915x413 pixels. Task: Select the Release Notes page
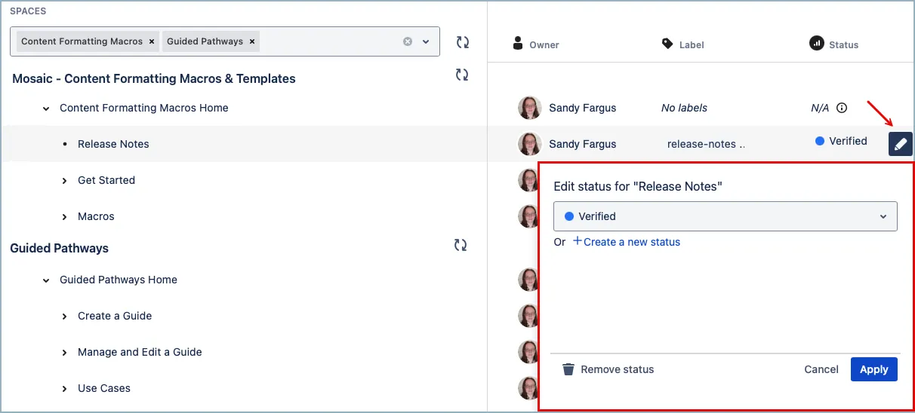click(113, 144)
